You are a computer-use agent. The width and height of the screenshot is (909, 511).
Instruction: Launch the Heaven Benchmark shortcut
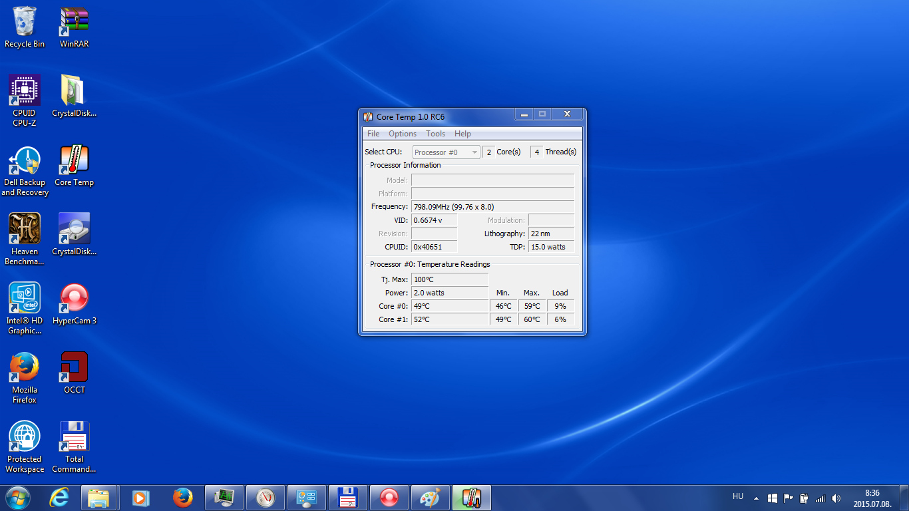click(x=25, y=230)
